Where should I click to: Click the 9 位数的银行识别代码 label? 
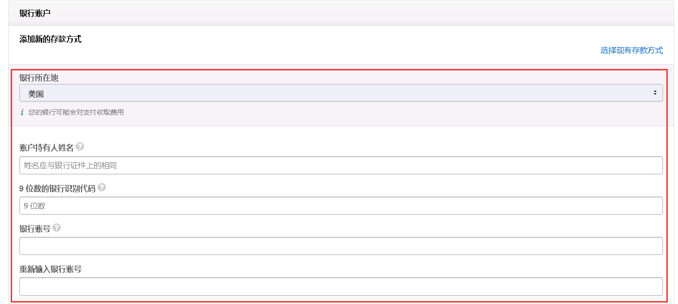[57, 188]
